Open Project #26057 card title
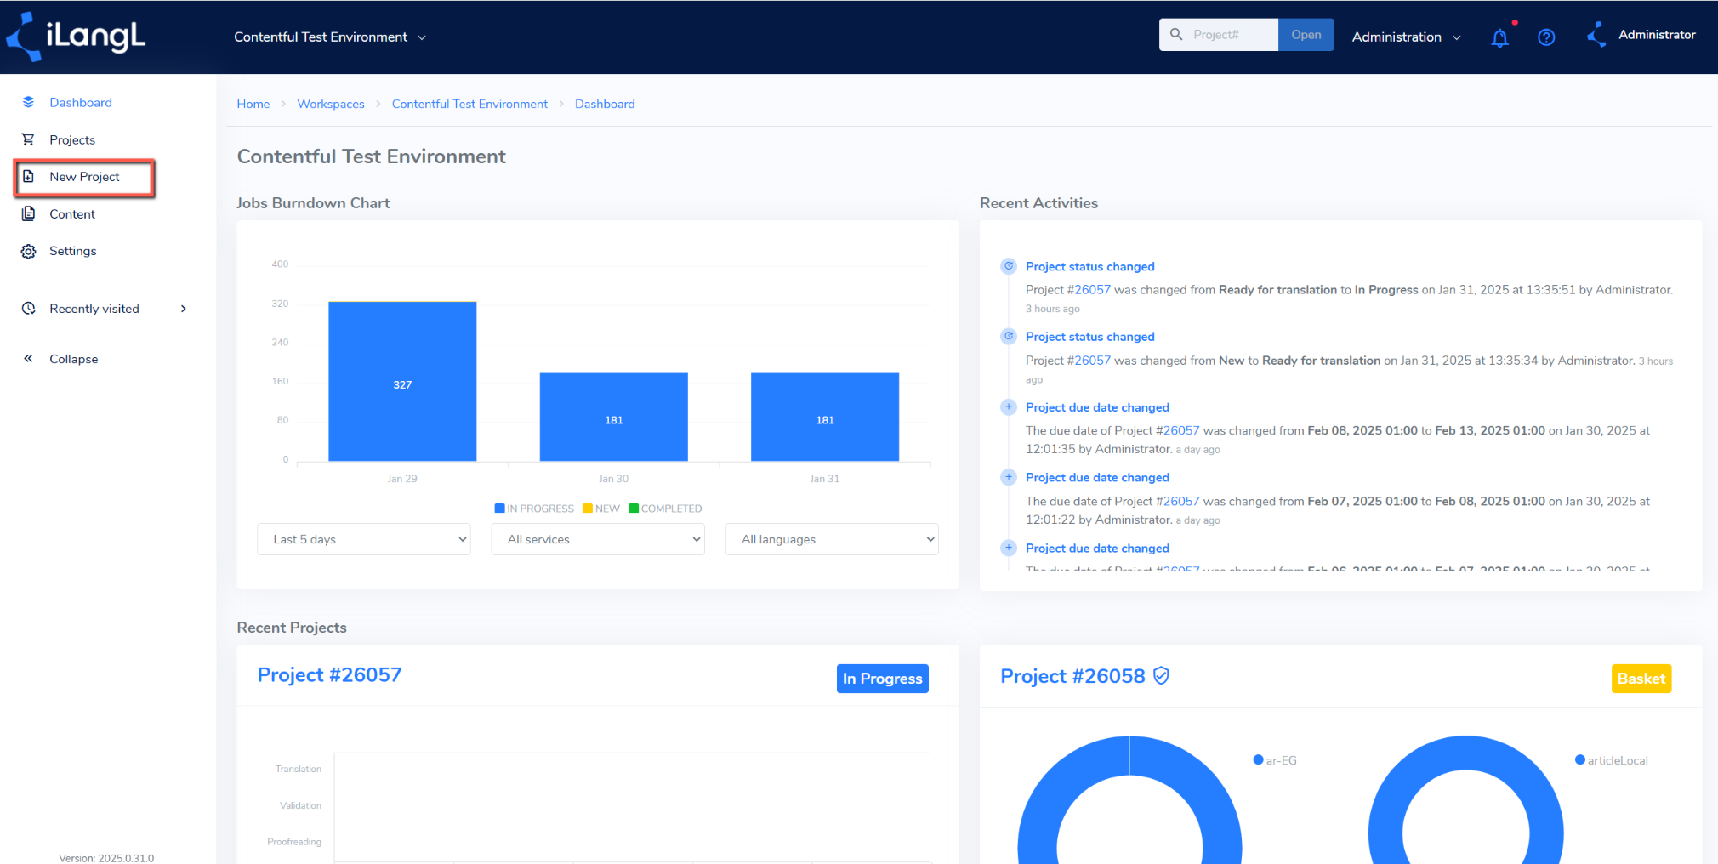This screenshot has height=864, width=1718. [330, 675]
